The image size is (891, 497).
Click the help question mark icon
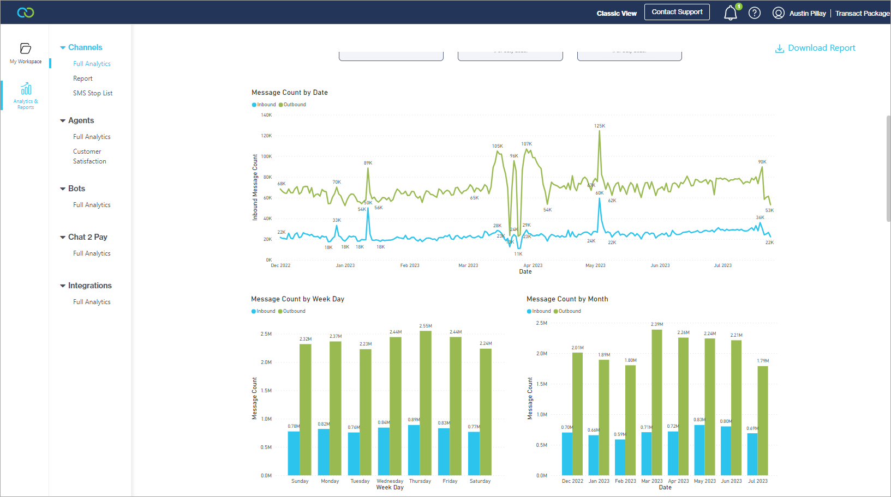tap(754, 13)
